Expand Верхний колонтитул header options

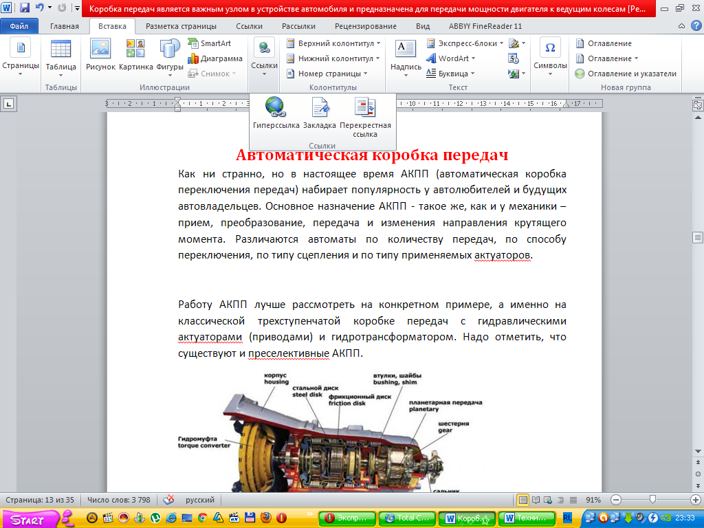(333, 43)
